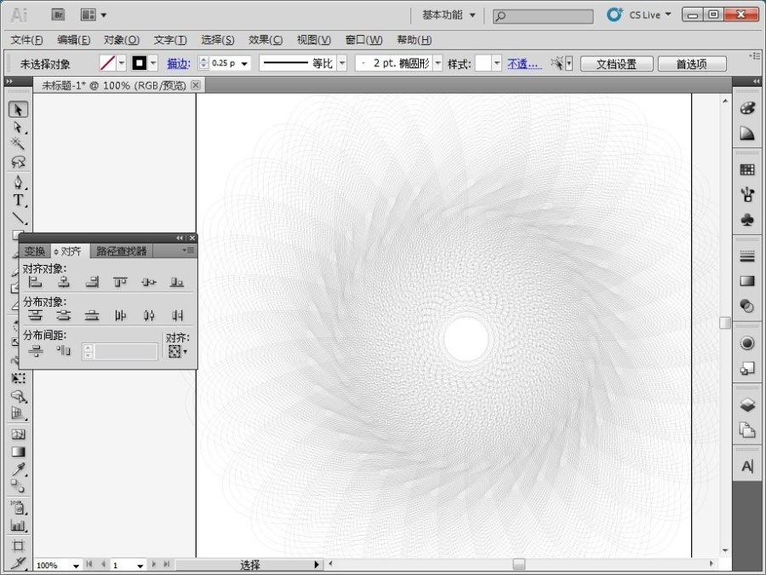Switch to the 路径查找器 tab

[x=121, y=250]
